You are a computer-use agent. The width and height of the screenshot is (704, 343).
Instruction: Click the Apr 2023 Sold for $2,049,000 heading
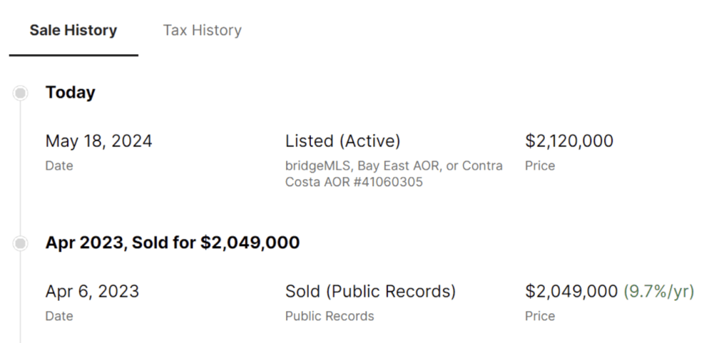coord(172,243)
